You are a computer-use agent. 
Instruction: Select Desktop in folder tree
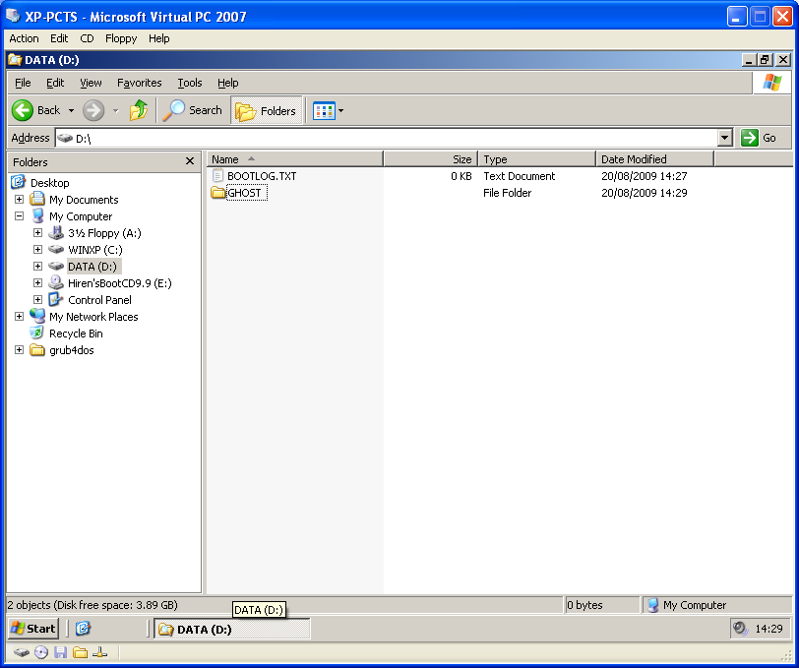pos(49,182)
